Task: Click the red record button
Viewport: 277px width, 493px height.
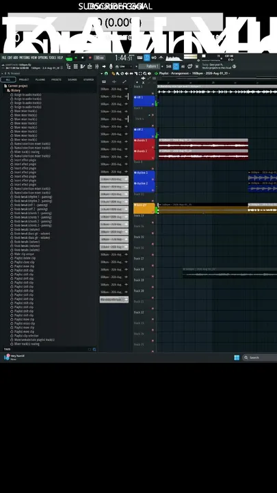Action: (90, 58)
